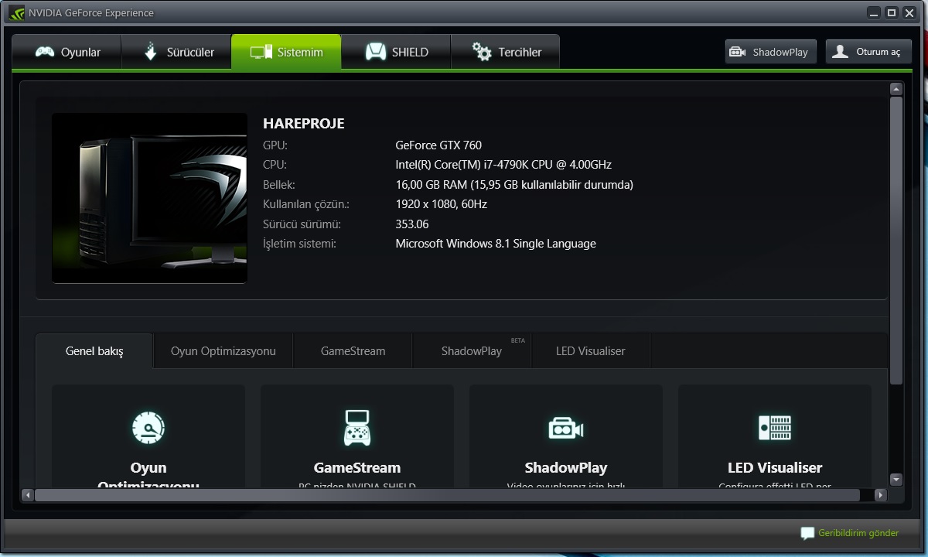This screenshot has width=928, height=557.
Task: Click the LED Visualiser icon
Action: click(774, 428)
